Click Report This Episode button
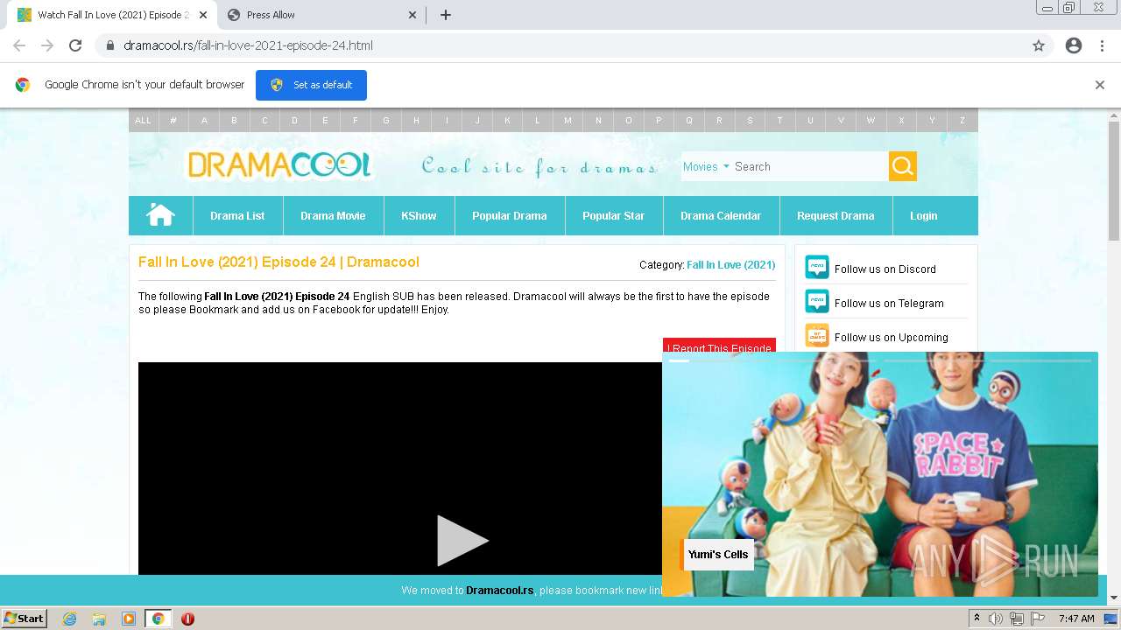This screenshot has width=1121, height=630. pos(719,346)
